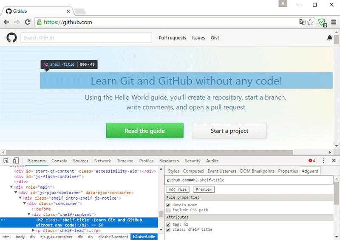Reload the page
Viewport: 340px width, 240px height.
(28, 22)
